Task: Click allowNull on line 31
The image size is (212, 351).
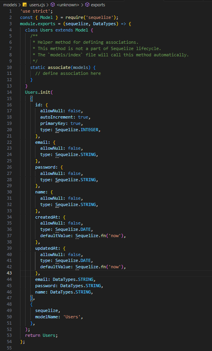Action: 52,198
